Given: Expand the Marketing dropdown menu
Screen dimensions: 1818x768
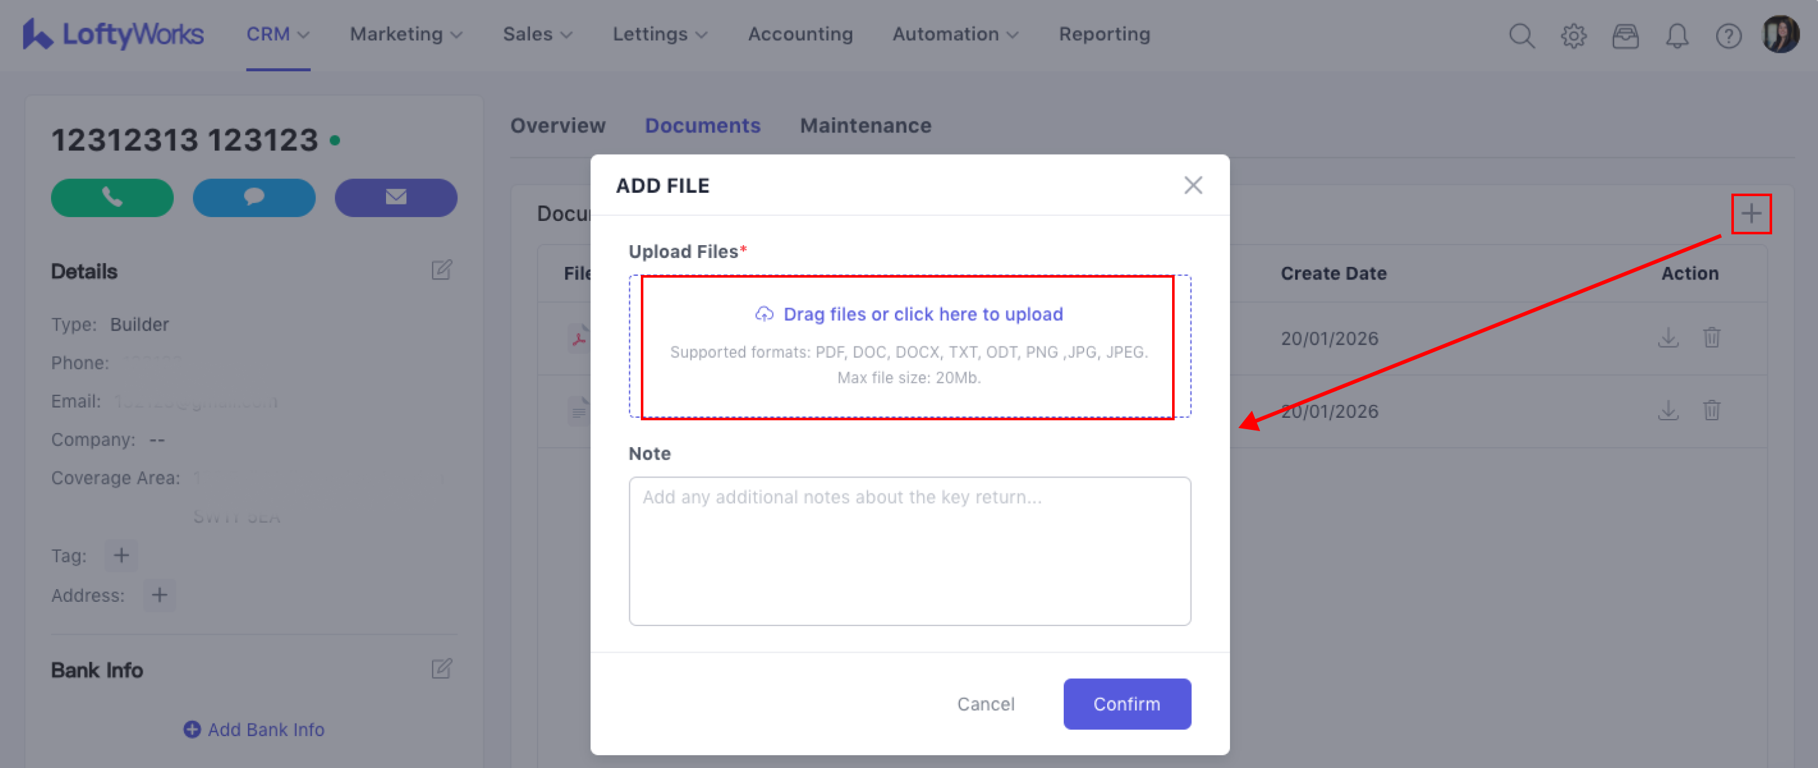Looking at the screenshot, I should pyautogui.click(x=406, y=34).
